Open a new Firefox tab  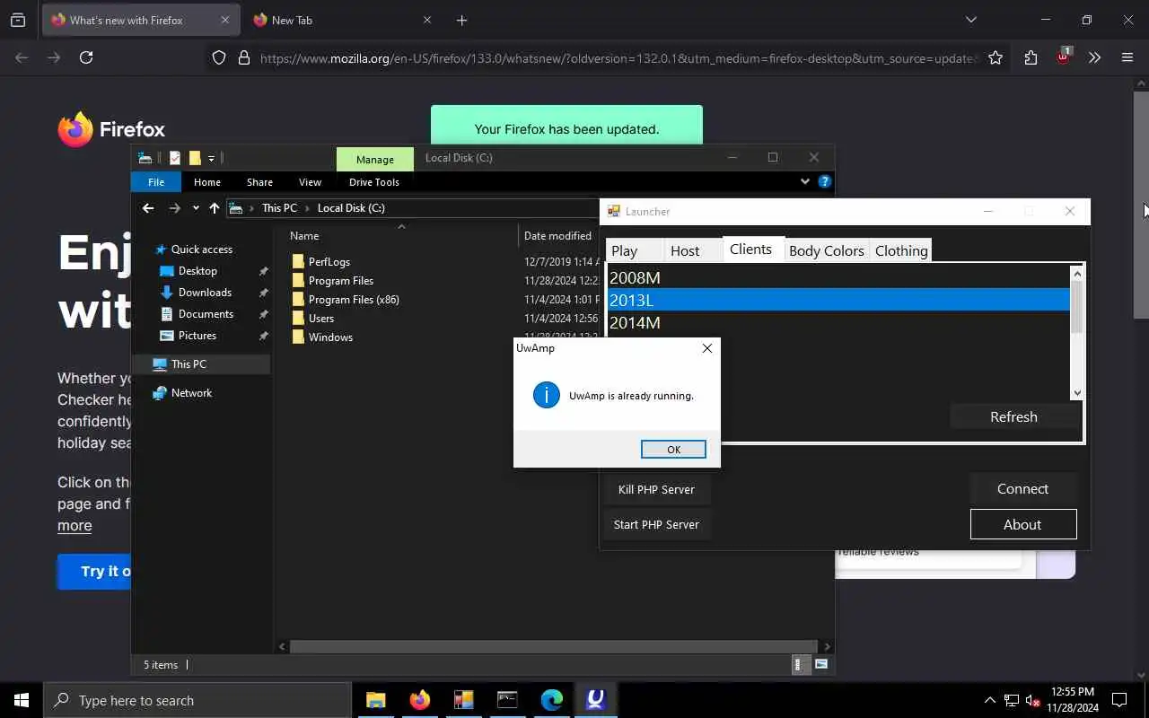point(461,20)
